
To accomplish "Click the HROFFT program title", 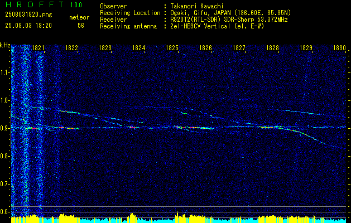I will click(35, 4).
